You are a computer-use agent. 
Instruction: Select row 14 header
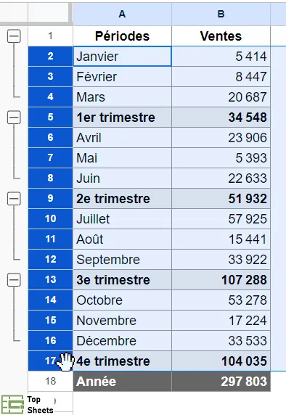50,300
